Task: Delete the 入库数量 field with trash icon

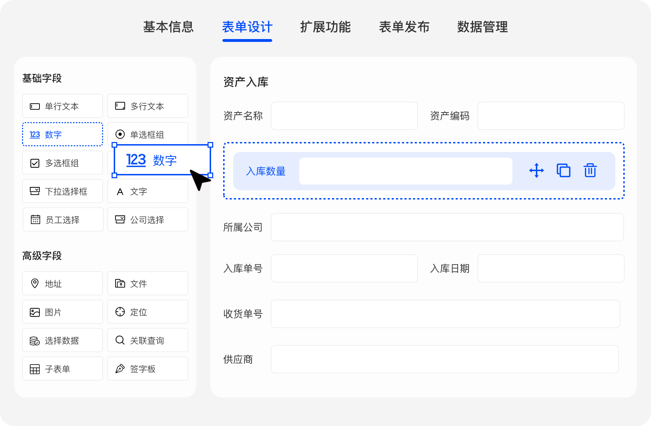Action: click(590, 171)
